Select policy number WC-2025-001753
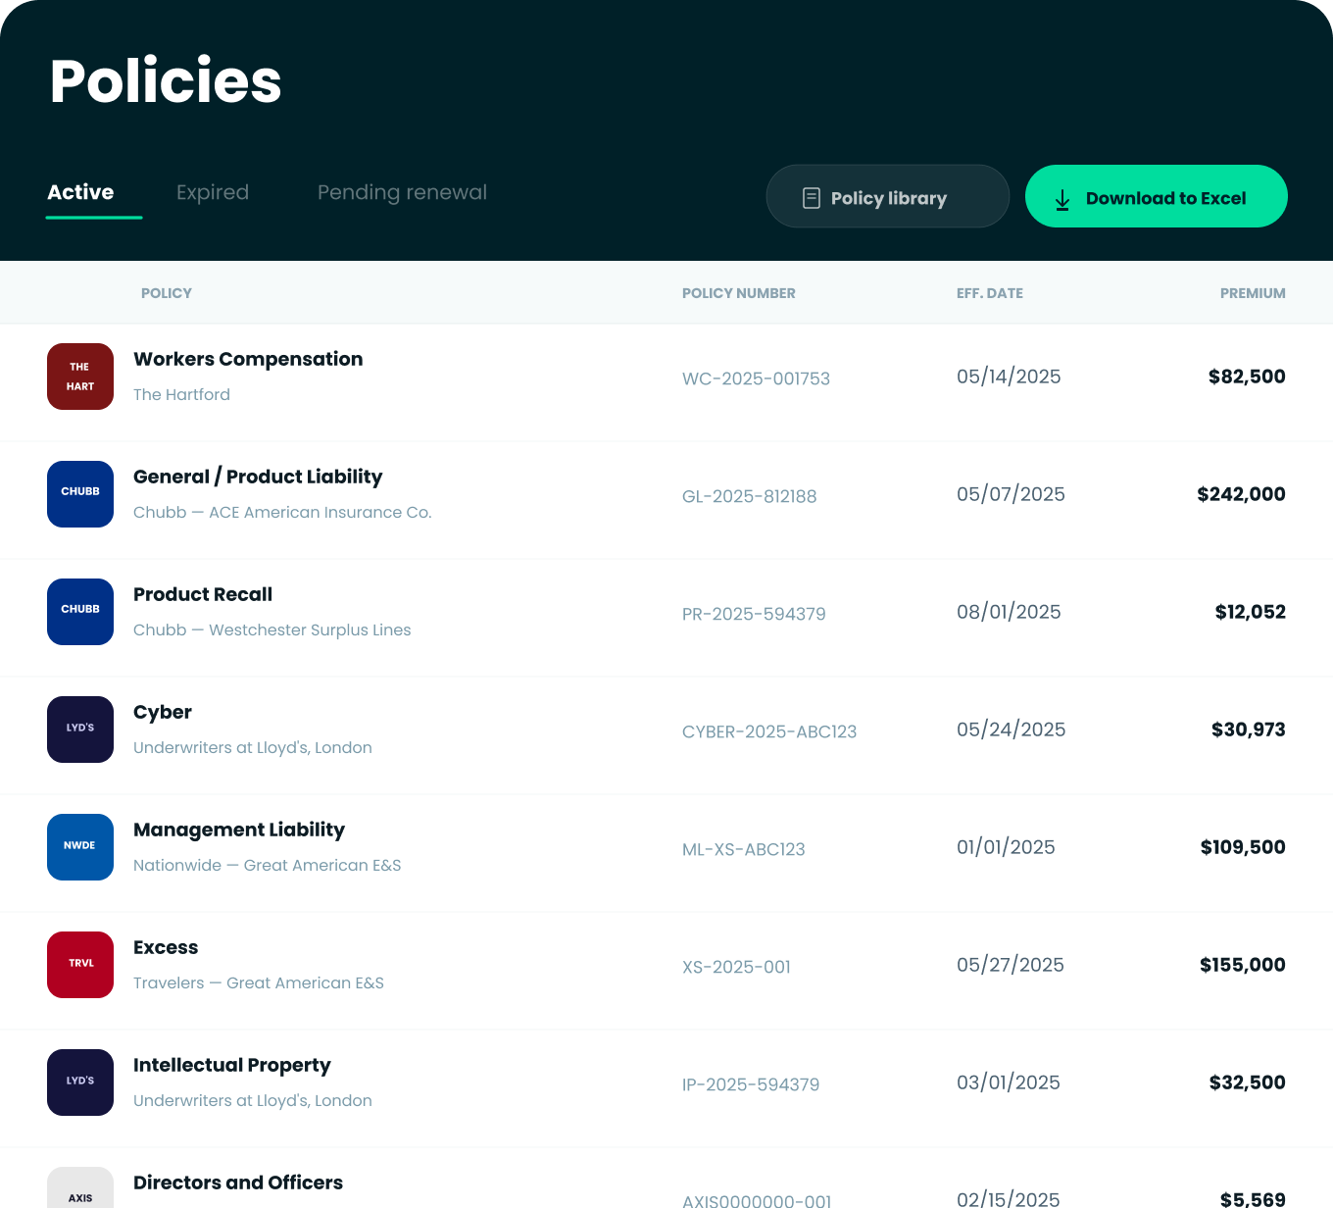Image resolution: width=1333 pixels, height=1208 pixels. point(756,378)
